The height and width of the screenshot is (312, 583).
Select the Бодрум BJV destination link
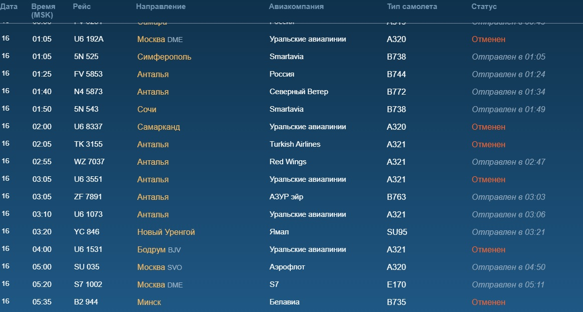pyautogui.click(x=159, y=249)
